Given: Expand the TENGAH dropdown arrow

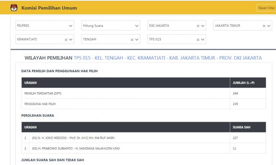Looking at the screenshot, I should pyautogui.click(x=137, y=40).
